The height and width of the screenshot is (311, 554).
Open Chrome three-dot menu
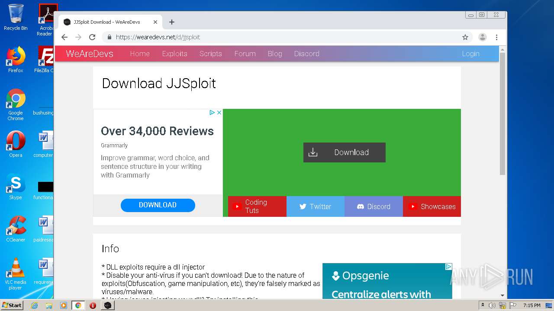click(x=497, y=37)
